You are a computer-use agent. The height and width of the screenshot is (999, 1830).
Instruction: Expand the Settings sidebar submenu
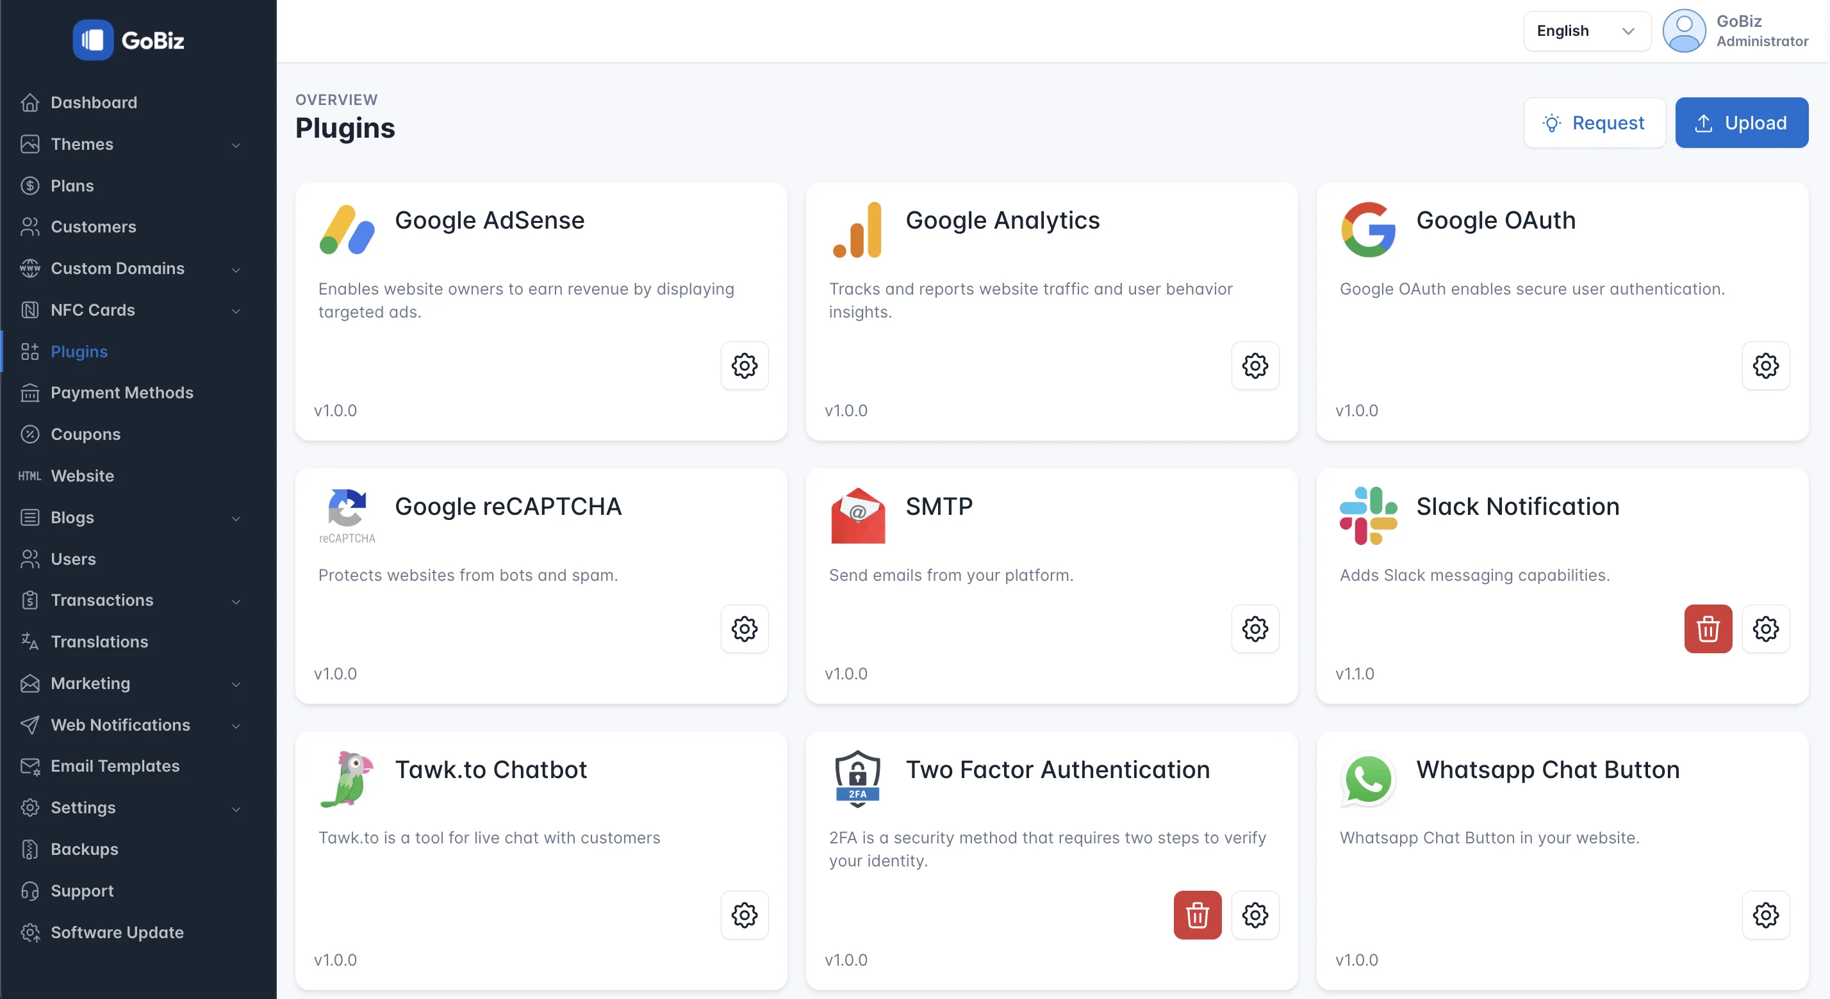coord(131,808)
